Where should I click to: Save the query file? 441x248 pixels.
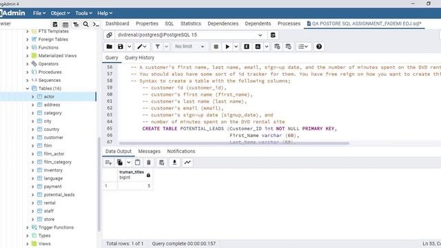click(x=121, y=47)
